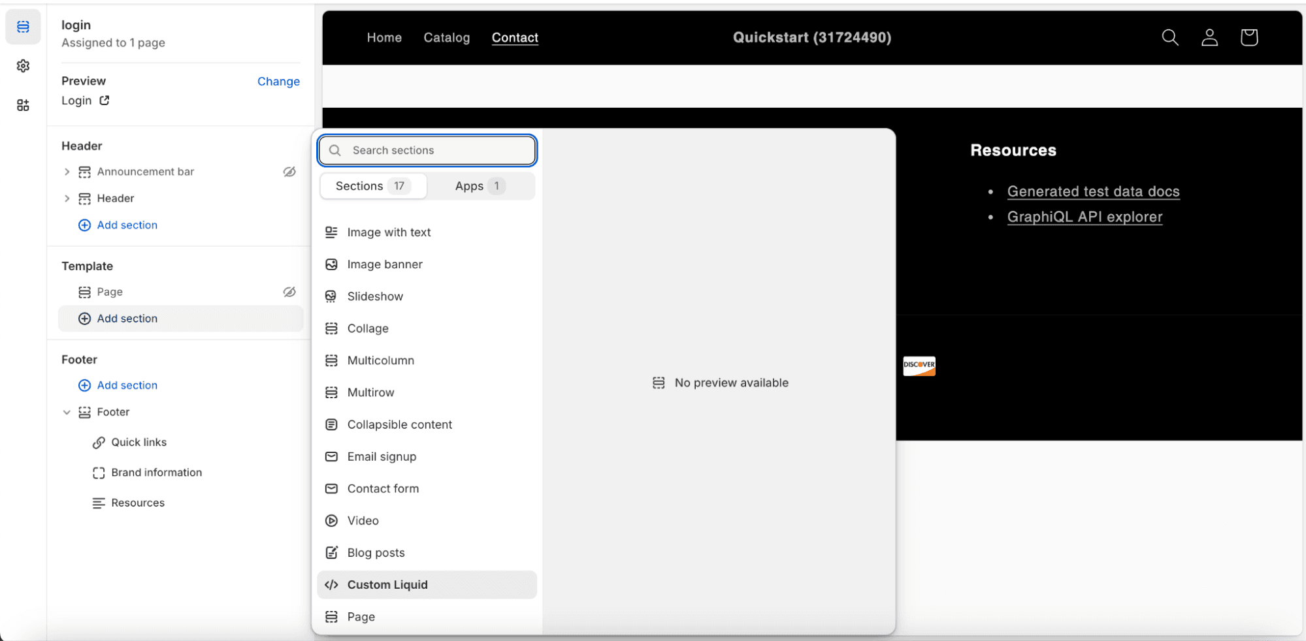Collapse the Footer section
Viewport: 1306px width, 641px height.
(x=67, y=412)
